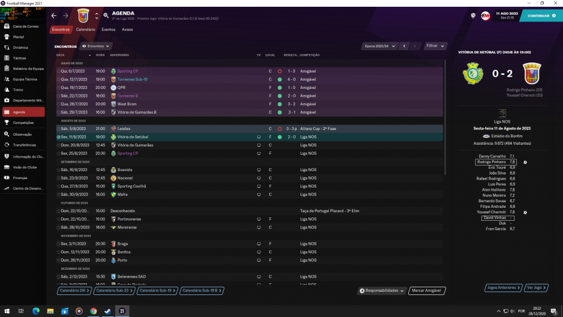The width and height of the screenshot is (563, 317).
Task: Open Observação scouting icon
Action: pyautogui.click(x=7, y=134)
